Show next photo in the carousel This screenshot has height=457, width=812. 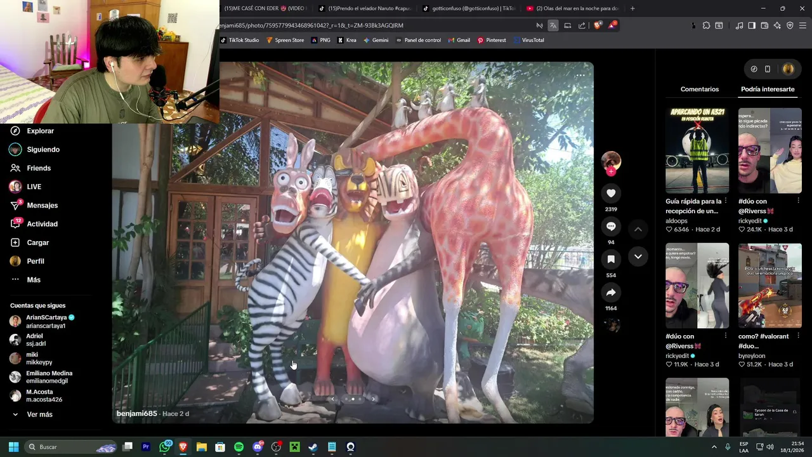[373, 399]
